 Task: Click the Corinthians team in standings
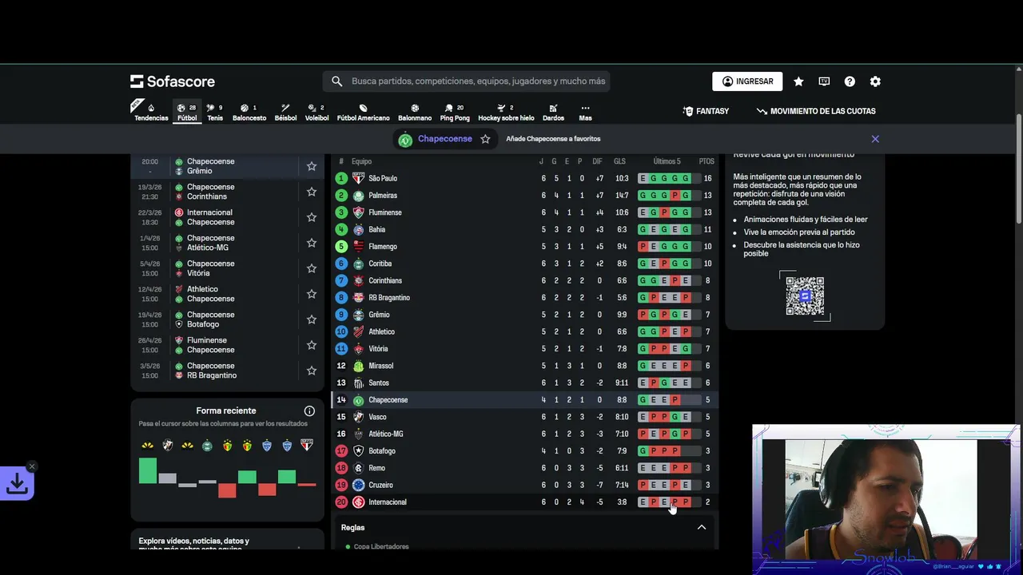pos(384,281)
